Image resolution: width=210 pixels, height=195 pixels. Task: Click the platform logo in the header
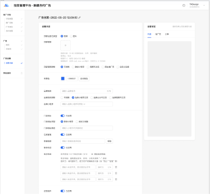pos(6,5)
